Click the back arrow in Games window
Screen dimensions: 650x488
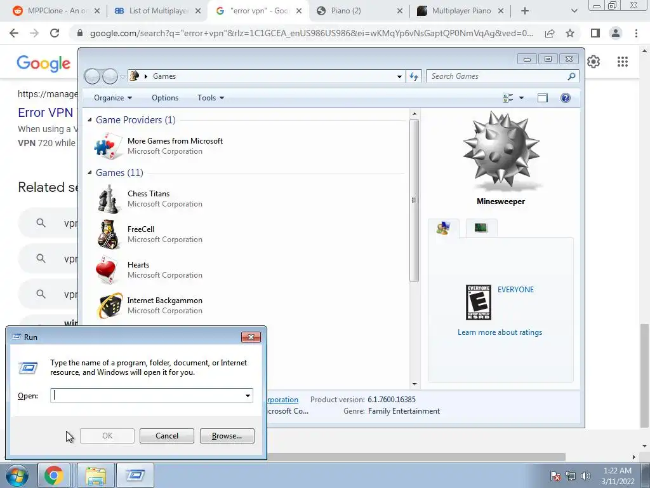pos(93,76)
